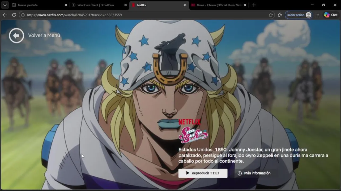Image resolution: width=341 pixels, height=191 pixels.
Task: Close the Rema Charm tab
Action: (x=245, y=5)
